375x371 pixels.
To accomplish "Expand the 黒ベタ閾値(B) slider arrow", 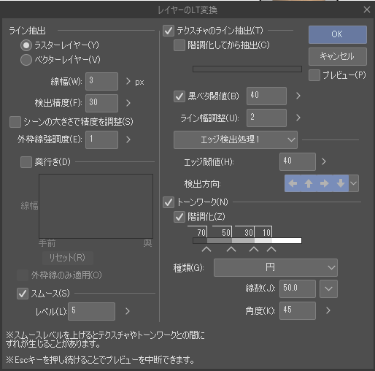I will [298, 96].
